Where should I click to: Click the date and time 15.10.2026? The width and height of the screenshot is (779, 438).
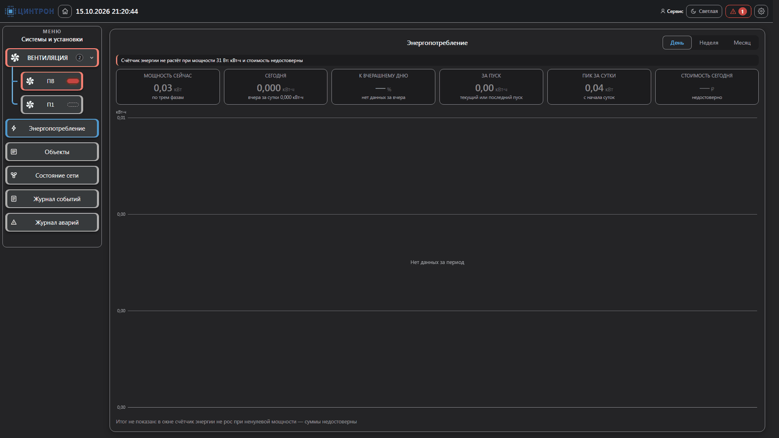click(107, 11)
